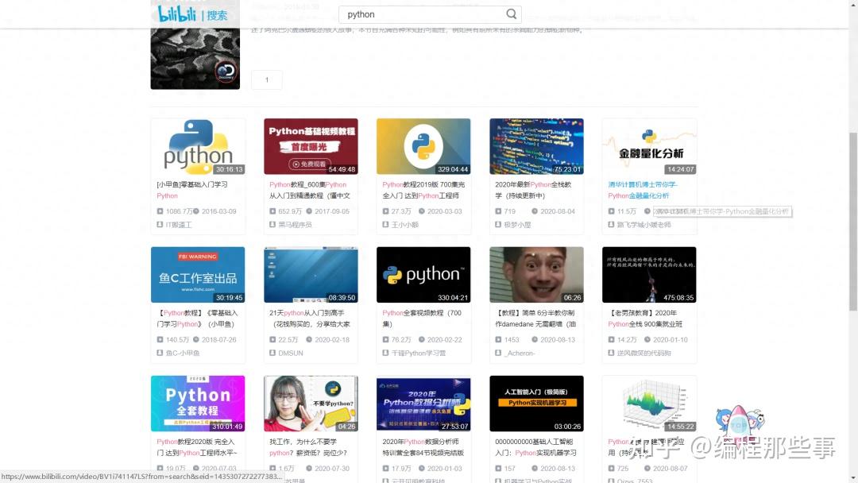Click uploader IT搬运工
This screenshot has width=858, height=483.
pos(179,225)
